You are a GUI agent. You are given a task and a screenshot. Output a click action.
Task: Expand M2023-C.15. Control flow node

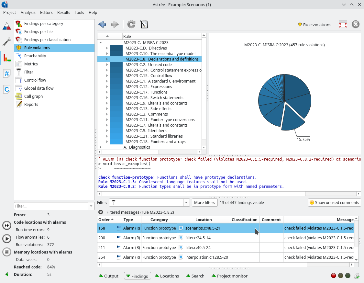click(107, 76)
